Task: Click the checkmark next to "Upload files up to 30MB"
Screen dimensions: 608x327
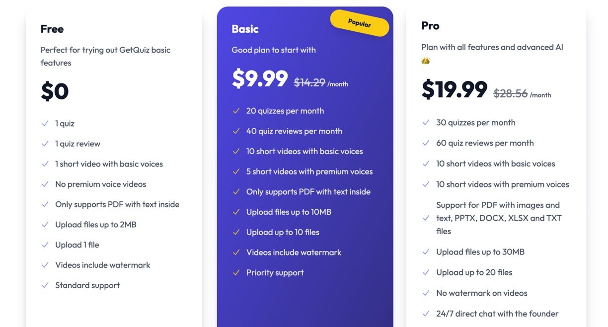Action: 426,252
